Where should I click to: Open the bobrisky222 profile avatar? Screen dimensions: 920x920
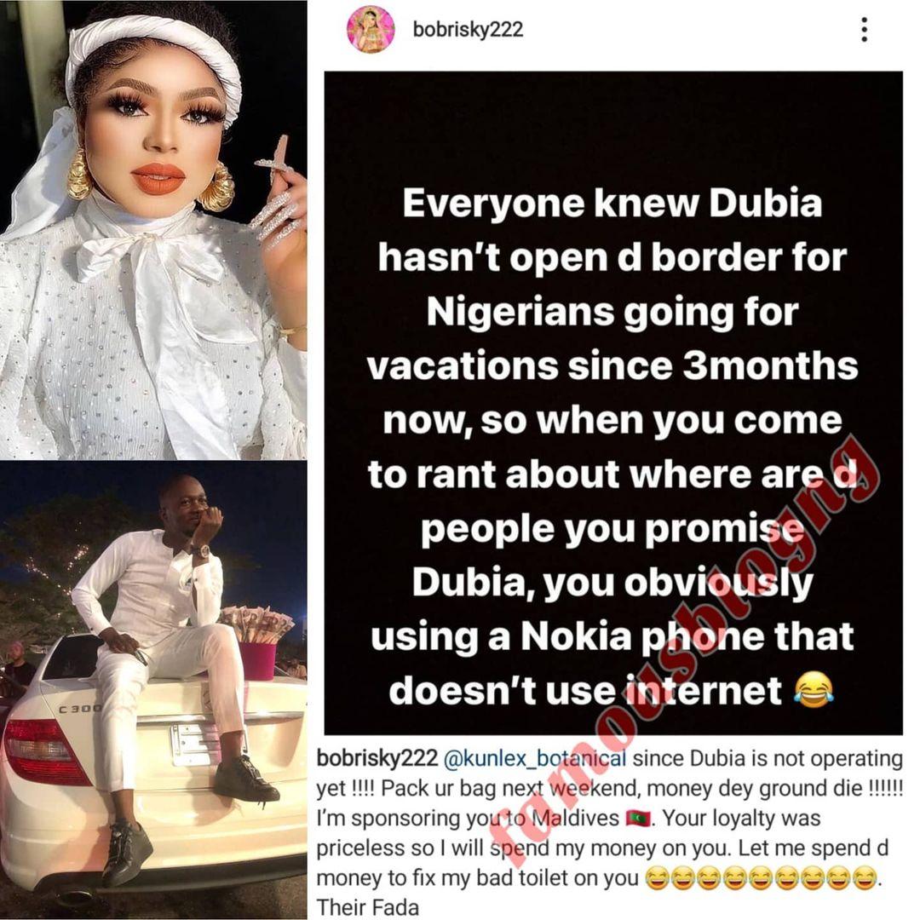point(371,29)
